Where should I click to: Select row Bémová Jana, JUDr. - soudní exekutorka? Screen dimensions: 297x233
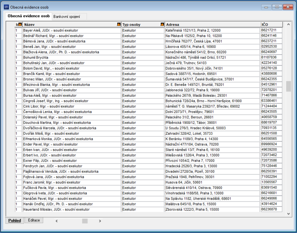(x=149, y=41)
